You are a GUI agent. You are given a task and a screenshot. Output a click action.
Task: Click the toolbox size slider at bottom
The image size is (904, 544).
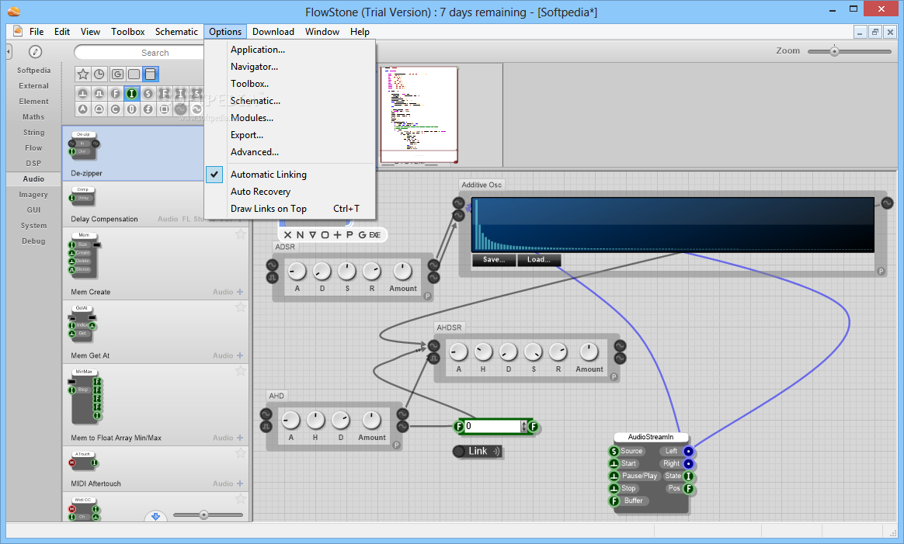[203, 515]
